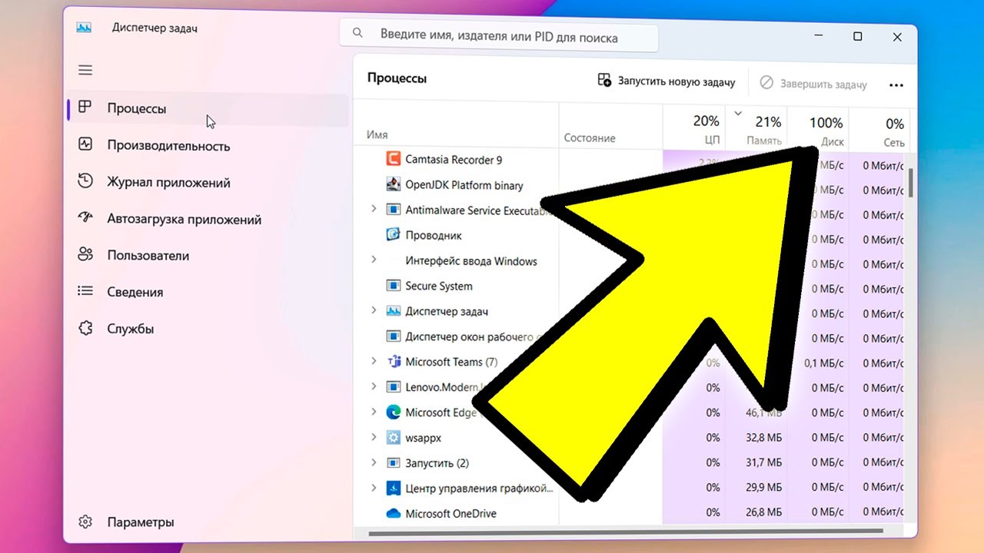The height and width of the screenshot is (553, 984).
Task: Click the Параметры gear icon
Action: 85,522
